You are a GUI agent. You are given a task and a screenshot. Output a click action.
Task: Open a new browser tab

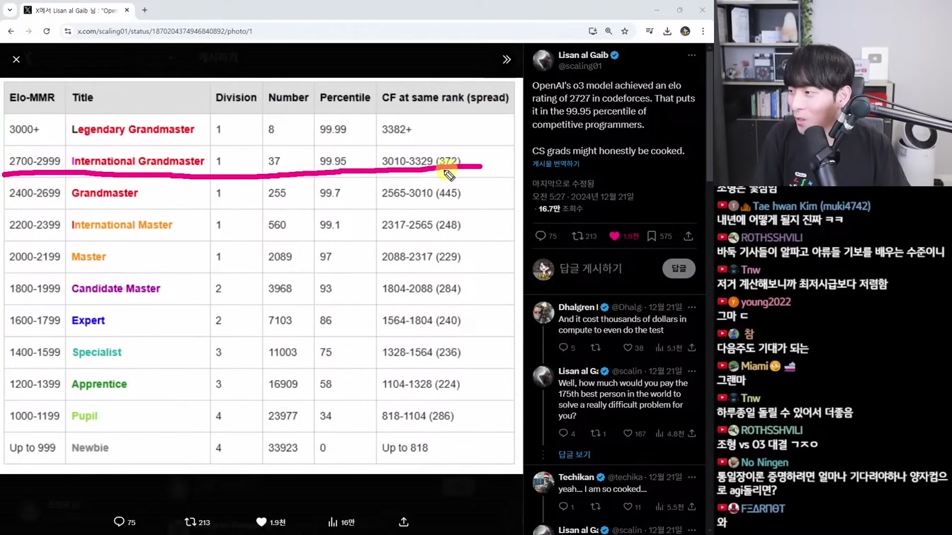coord(144,10)
